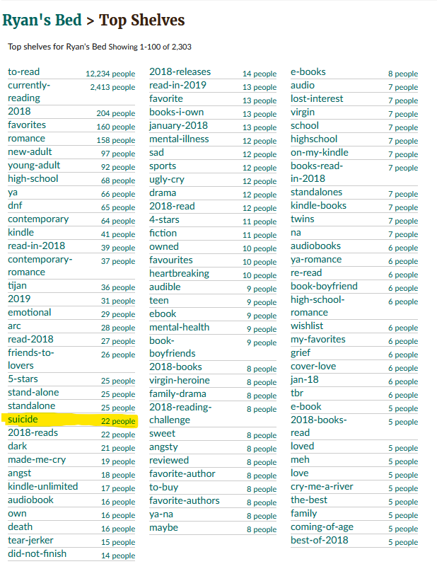This screenshot has height=564, width=437.
Task: Open the coming-of-age shelf link
Action: (x=322, y=527)
